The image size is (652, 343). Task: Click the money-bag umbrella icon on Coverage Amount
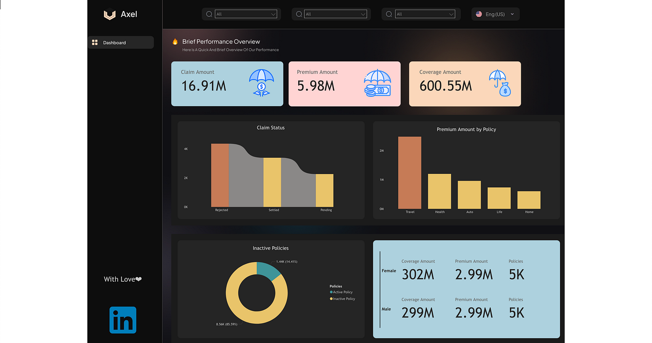(x=499, y=83)
